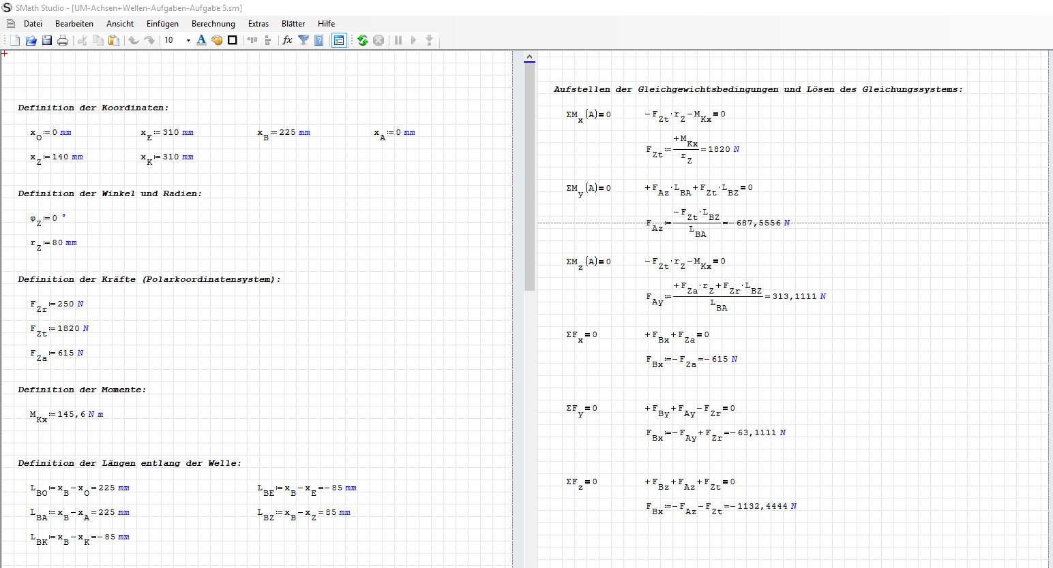Create a new worksheet with New icon
The width and height of the screenshot is (1053, 568).
point(15,40)
